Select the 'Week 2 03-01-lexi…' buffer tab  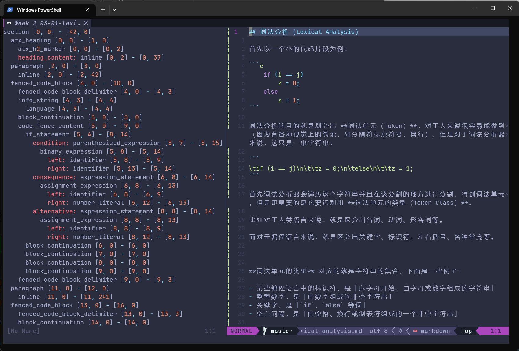click(47, 23)
